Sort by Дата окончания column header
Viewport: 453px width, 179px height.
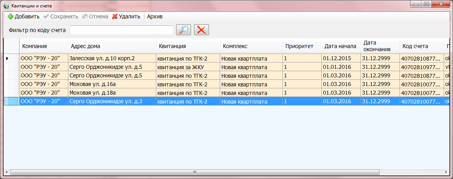[380, 46]
